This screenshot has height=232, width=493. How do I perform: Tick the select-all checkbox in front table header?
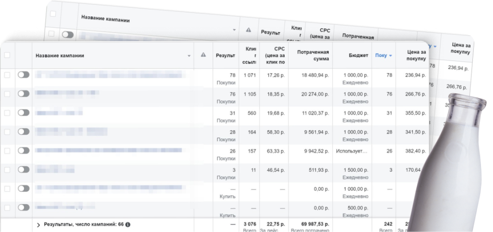click(x=7, y=55)
